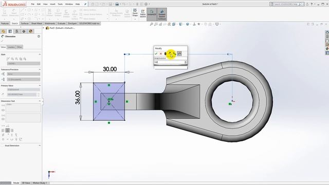Open the File menu
The image size is (329, 185).
[x=32, y=4]
